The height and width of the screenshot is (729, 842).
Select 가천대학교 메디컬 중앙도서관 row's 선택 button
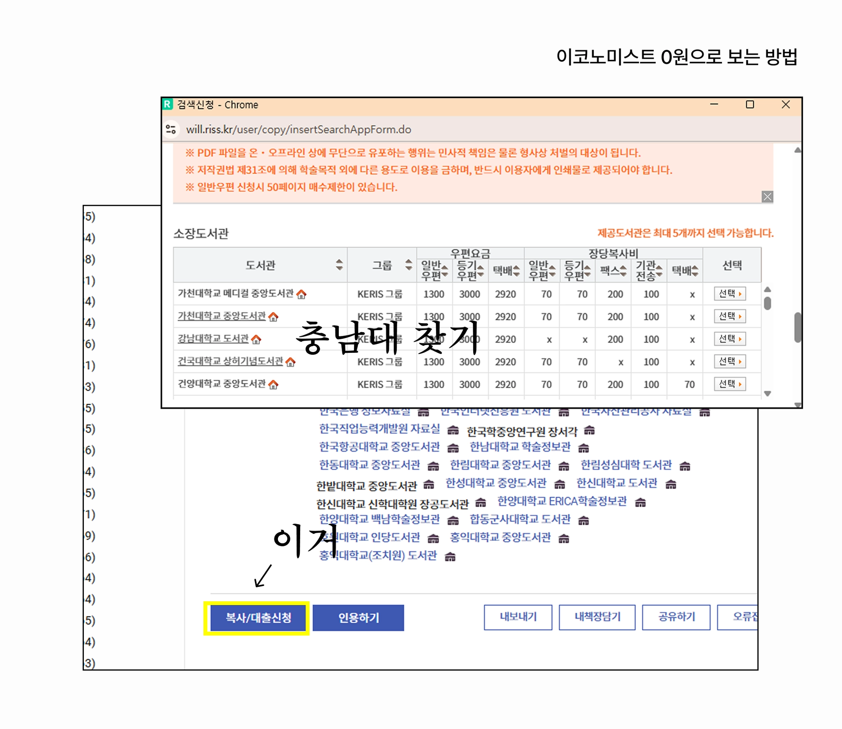pyautogui.click(x=730, y=294)
